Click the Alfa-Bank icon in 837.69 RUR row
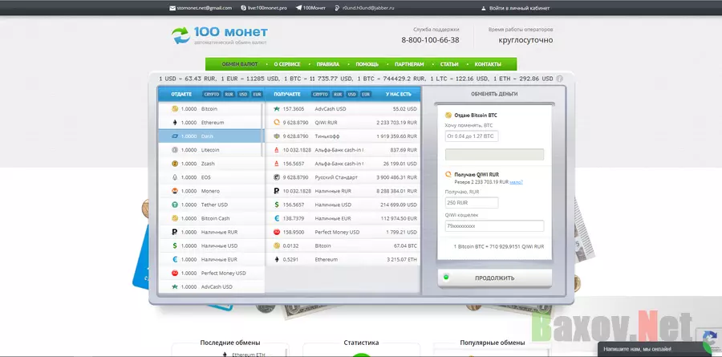Image resolution: width=722 pixels, height=357 pixels. click(x=277, y=150)
